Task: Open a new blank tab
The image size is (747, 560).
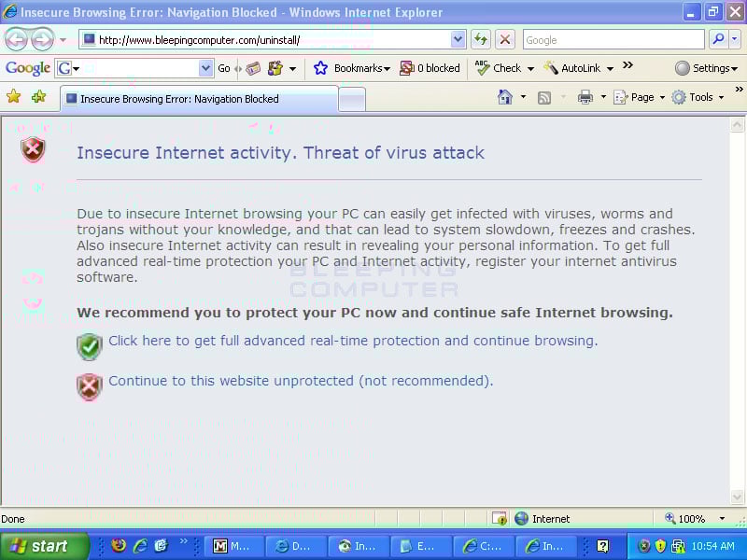Action: point(352,100)
